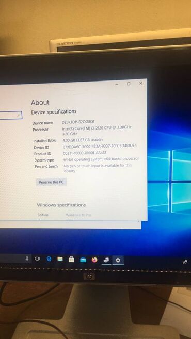Click the Product ID label
Image resolution: width=191 pixels, height=339 pixels.
(x=42, y=154)
